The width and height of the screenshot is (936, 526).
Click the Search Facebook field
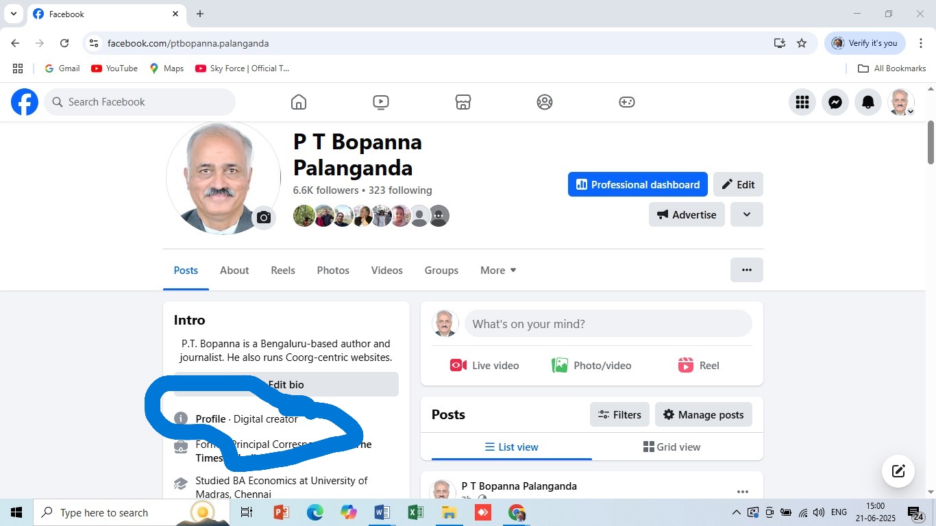click(x=140, y=102)
